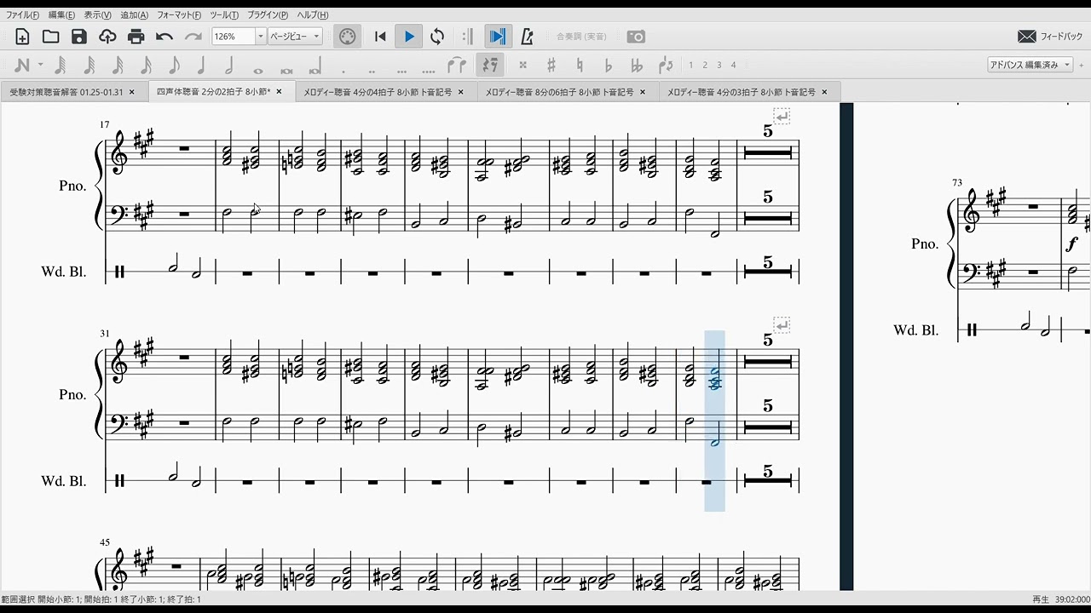Open a score file folder icon
Screen dimensions: 1091x613
(x=51, y=37)
